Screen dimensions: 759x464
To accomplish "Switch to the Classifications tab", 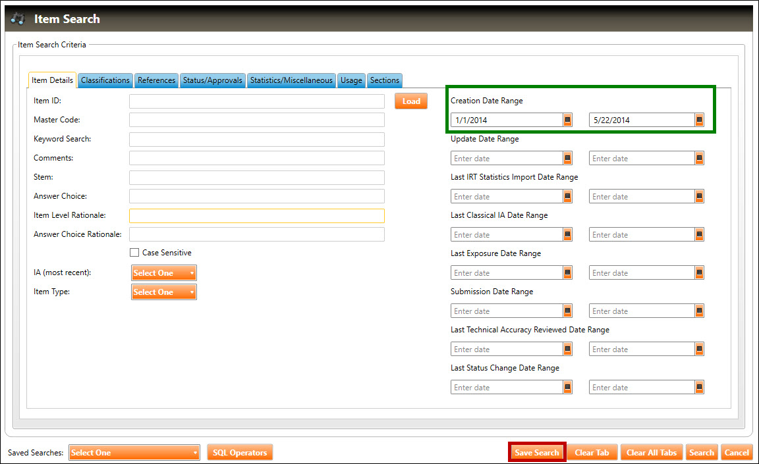I will (x=105, y=80).
